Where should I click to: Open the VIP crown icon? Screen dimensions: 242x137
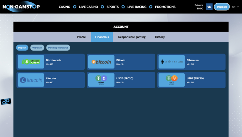point(209,7)
